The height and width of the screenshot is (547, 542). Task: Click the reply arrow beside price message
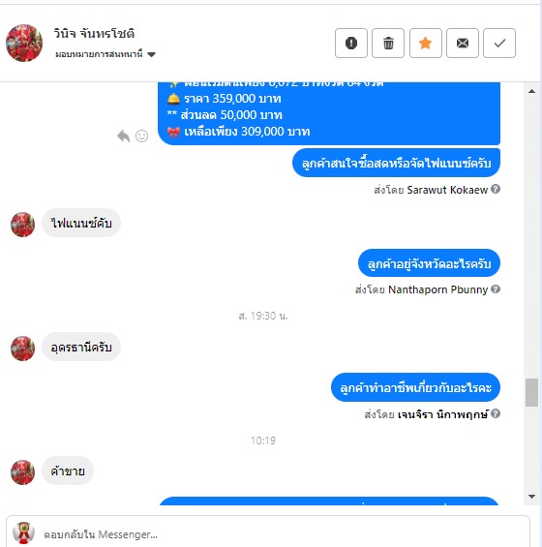[x=123, y=136]
